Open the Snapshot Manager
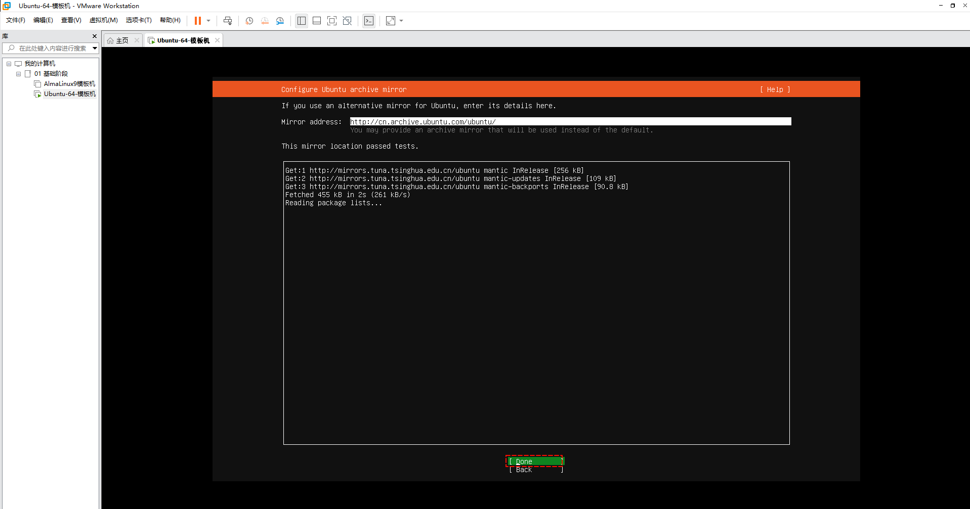The width and height of the screenshot is (970, 509). tap(280, 21)
